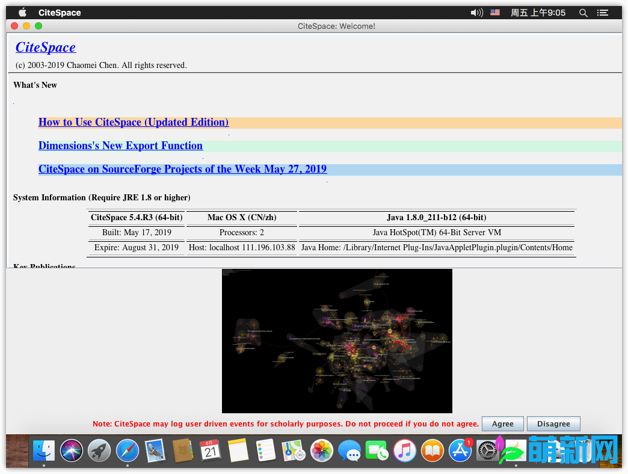Open Safari compass icon in dock
The height and width of the screenshot is (474, 628).
point(128,451)
